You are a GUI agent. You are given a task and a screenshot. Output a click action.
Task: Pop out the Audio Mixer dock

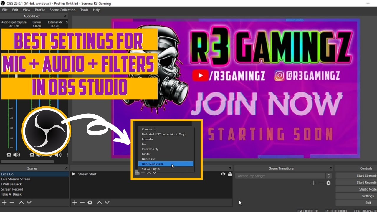65,16
